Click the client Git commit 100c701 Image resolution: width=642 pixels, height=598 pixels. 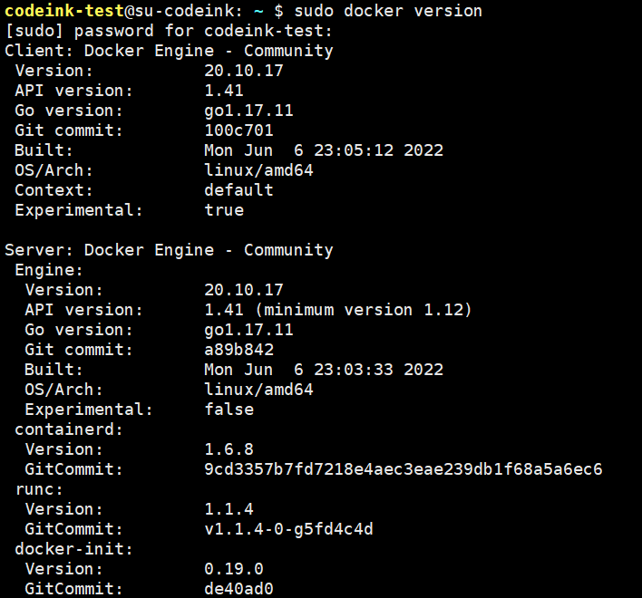[x=238, y=130]
